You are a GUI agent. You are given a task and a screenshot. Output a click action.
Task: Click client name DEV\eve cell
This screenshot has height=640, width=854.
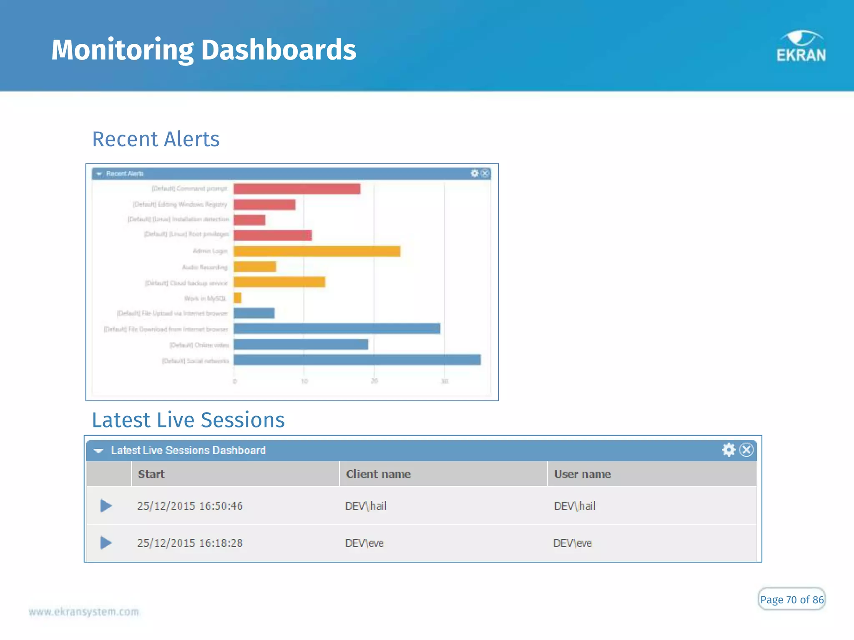364,543
